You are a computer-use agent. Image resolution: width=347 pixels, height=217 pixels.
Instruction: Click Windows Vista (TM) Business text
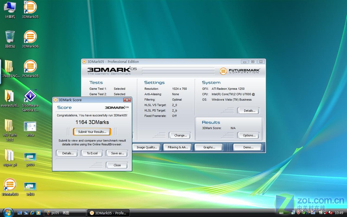click(232, 100)
